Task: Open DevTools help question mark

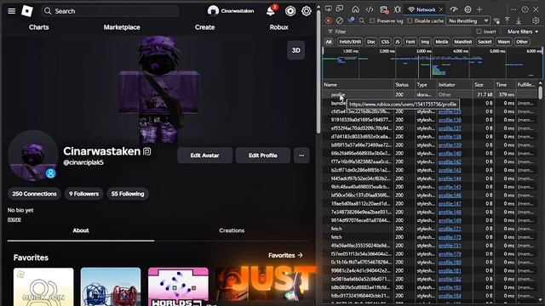Action: 525,9
